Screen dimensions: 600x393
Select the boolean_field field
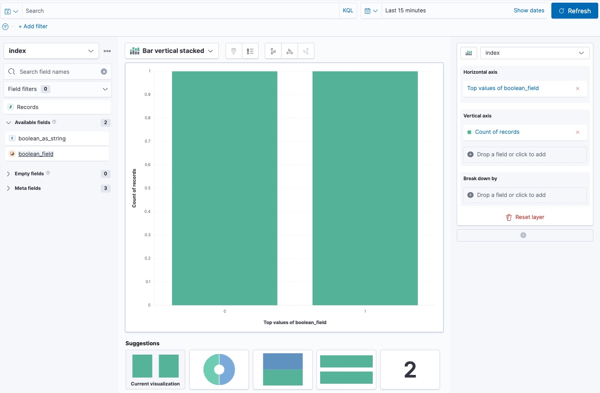(x=57, y=154)
